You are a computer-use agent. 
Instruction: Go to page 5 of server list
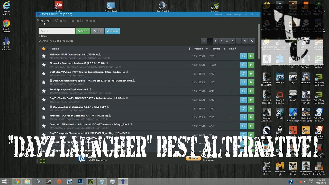click(233, 41)
